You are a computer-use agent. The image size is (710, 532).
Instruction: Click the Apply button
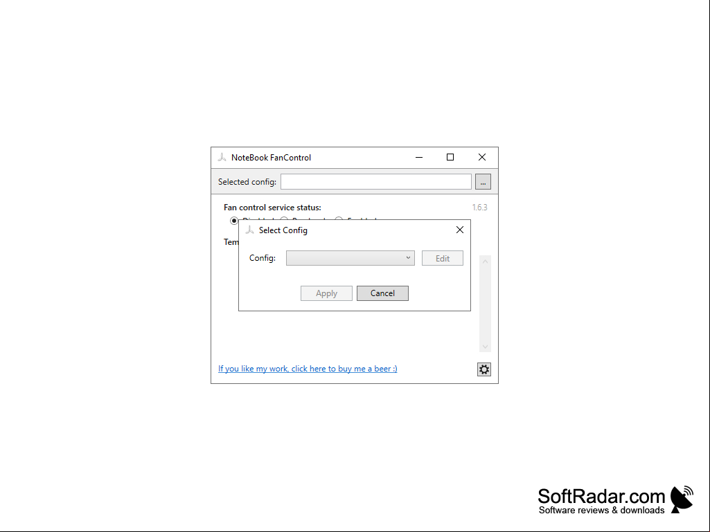pos(326,293)
